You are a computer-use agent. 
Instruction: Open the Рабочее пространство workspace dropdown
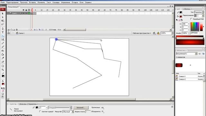[142, 33]
